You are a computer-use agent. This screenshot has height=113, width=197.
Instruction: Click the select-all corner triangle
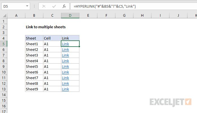pyautogui.click(x=4, y=16)
